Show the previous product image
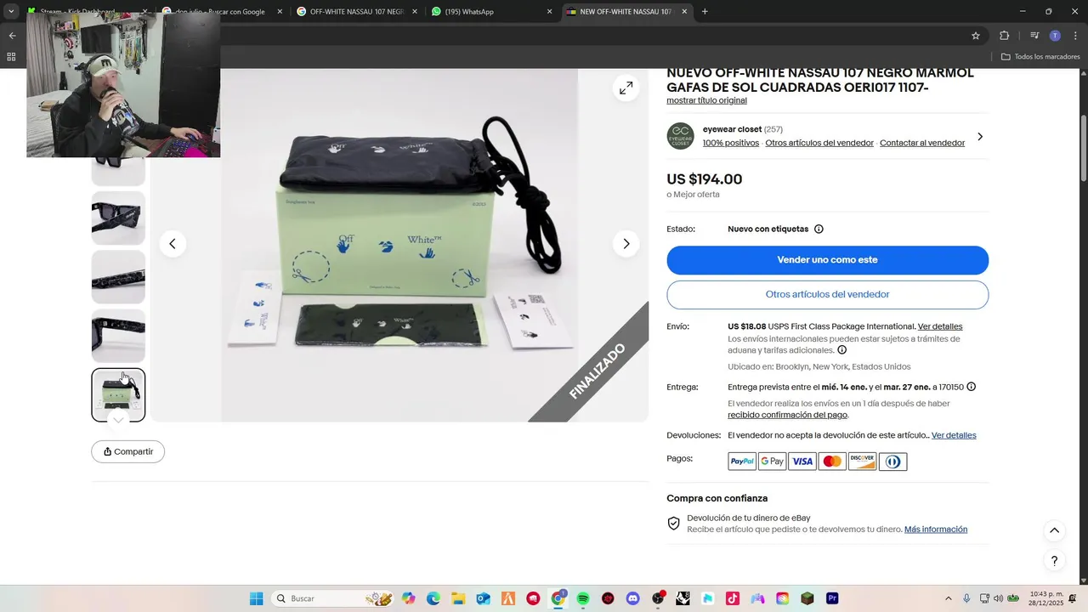The image size is (1088, 612). click(173, 244)
